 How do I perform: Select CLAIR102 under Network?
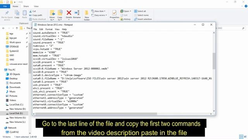[14, 132]
